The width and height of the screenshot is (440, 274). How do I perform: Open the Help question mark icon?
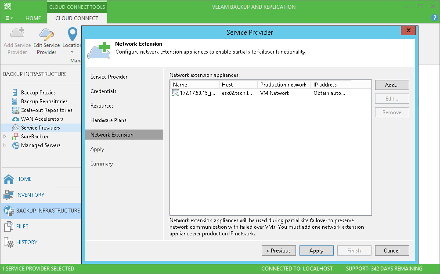(434, 18)
